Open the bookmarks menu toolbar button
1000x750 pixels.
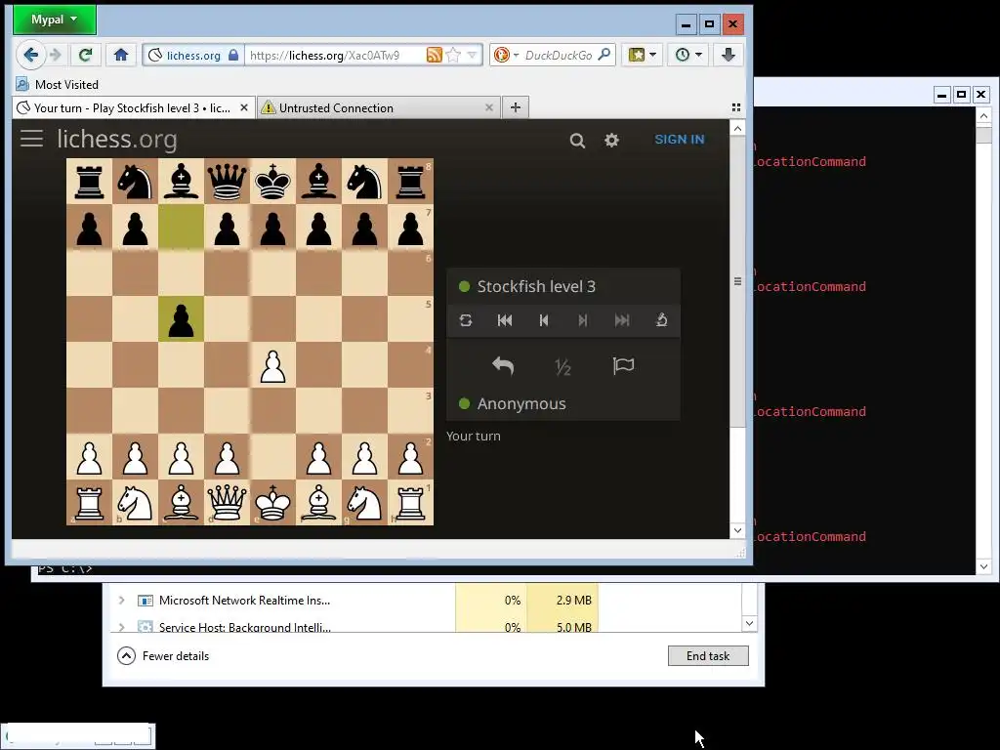point(642,55)
